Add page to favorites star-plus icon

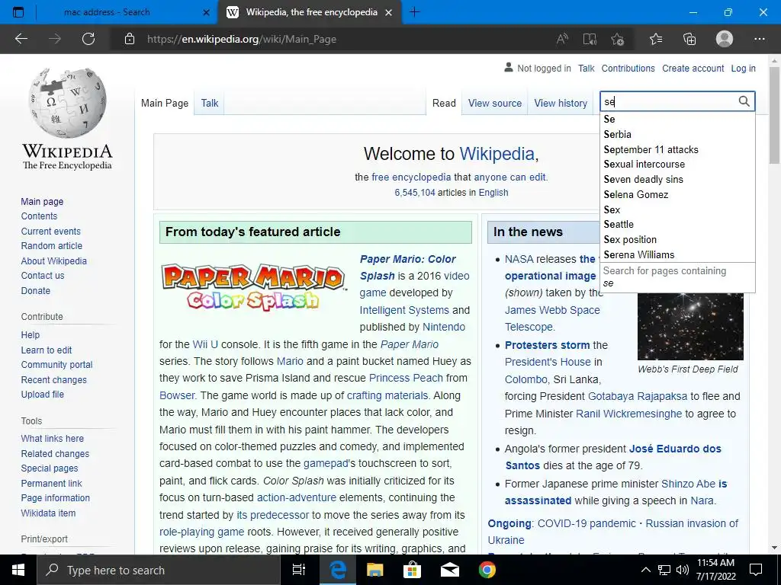coord(618,39)
